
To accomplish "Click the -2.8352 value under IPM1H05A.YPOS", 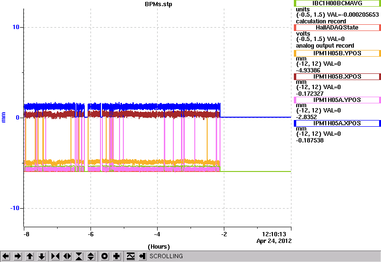I will 306,117.
